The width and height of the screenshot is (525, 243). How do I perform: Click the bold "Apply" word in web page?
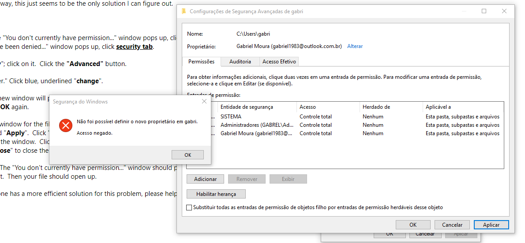coord(16,133)
